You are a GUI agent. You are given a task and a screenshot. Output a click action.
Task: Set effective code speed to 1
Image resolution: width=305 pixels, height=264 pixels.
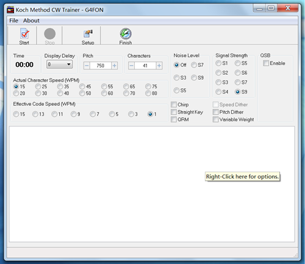point(150,114)
